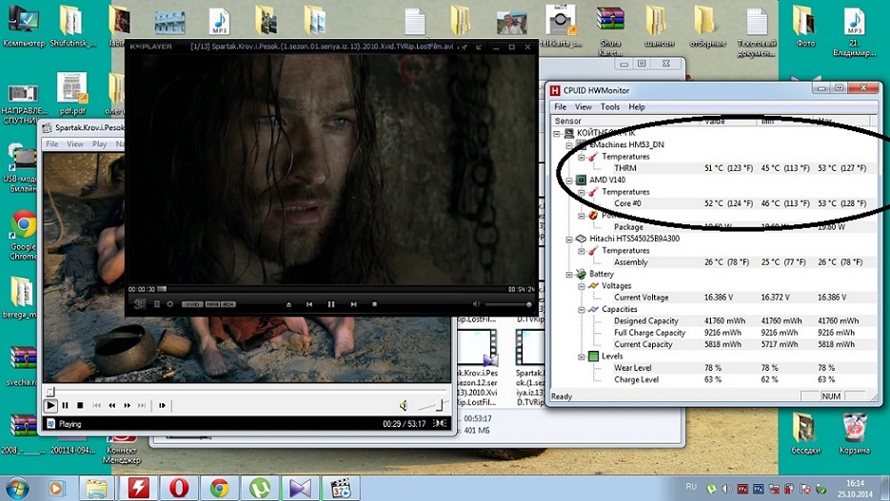Click the eject/open file icon in KMPlayer

pyautogui.click(x=289, y=304)
